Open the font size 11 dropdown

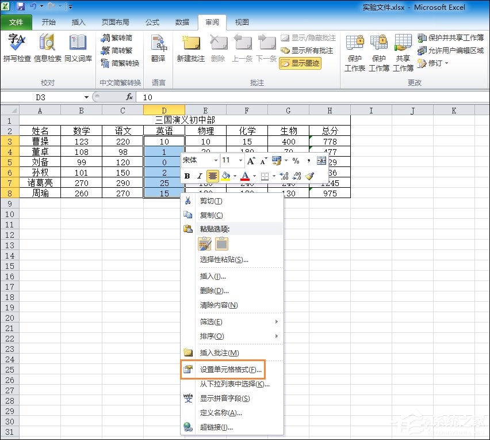(240, 160)
